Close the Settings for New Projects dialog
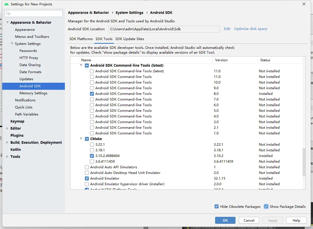This screenshot has height=229, width=313. [304, 4]
